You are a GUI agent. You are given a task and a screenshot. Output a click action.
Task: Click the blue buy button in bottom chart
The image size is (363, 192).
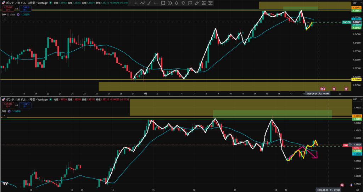24,106
